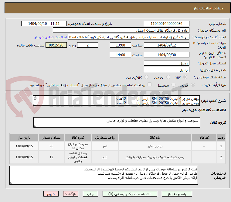231x202 pixels.
Task: Click the واحد شمارش column header
Action: tap(105, 138)
